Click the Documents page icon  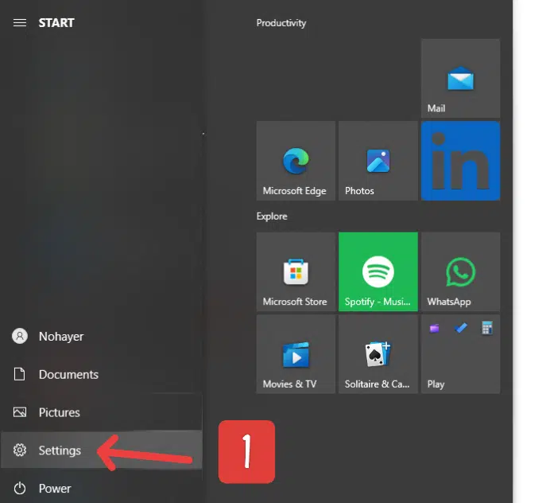click(20, 374)
